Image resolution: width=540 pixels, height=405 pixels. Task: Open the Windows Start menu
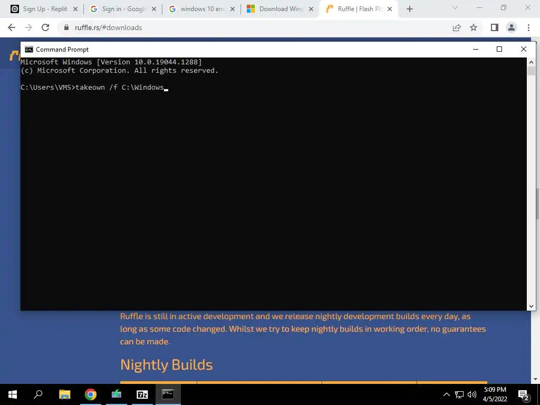click(13, 394)
